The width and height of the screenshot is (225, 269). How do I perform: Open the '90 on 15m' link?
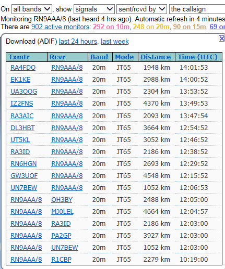[x=190, y=27]
